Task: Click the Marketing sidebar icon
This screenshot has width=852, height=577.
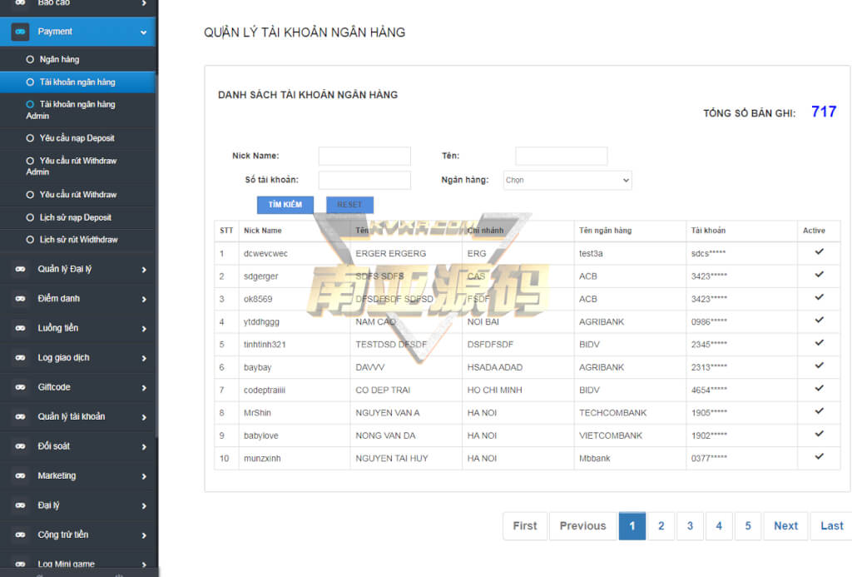Action: (20, 476)
